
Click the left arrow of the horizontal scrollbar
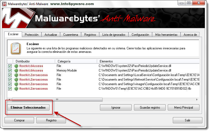click(x=9, y=100)
